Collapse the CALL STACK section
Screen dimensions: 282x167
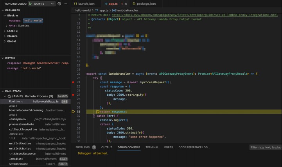tap(3, 91)
